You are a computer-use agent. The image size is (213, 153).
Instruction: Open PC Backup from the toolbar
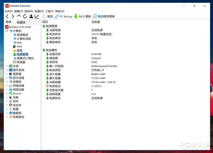pyautogui.click(x=64, y=17)
